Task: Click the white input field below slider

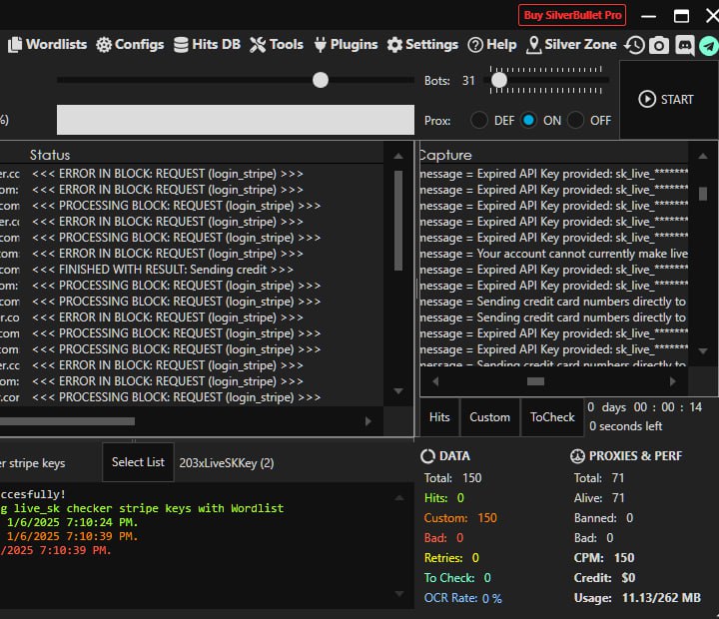Action: (x=235, y=120)
